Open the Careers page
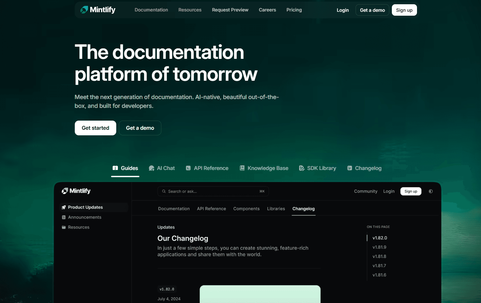 pyautogui.click(x=267, y=10)
